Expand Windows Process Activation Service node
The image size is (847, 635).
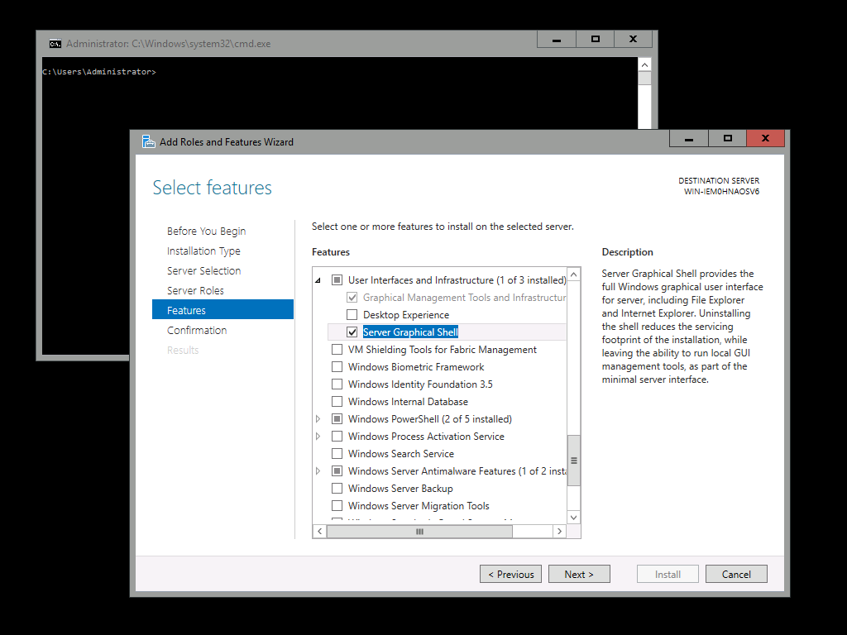coord(318,437)
